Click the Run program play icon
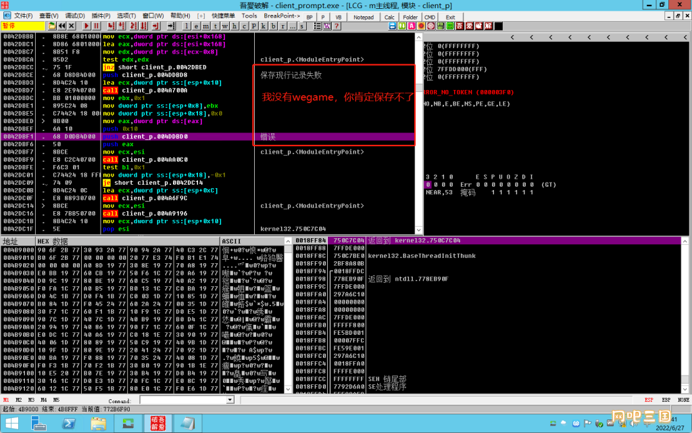692x433 pixels. coord(87,26)
